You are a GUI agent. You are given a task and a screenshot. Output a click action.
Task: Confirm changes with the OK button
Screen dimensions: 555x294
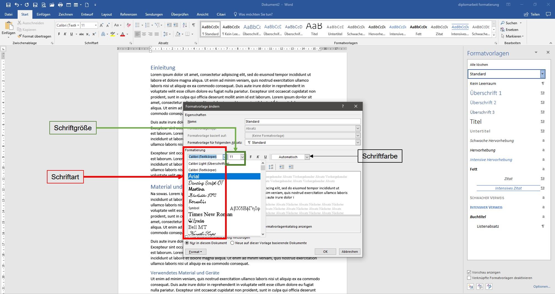pos(325,252)
